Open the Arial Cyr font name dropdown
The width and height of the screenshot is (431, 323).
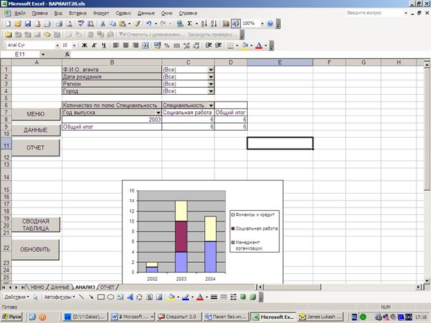56,46
